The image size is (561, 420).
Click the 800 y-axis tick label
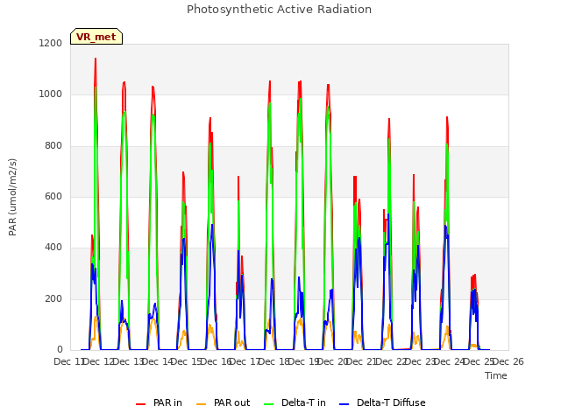(53, 146)
